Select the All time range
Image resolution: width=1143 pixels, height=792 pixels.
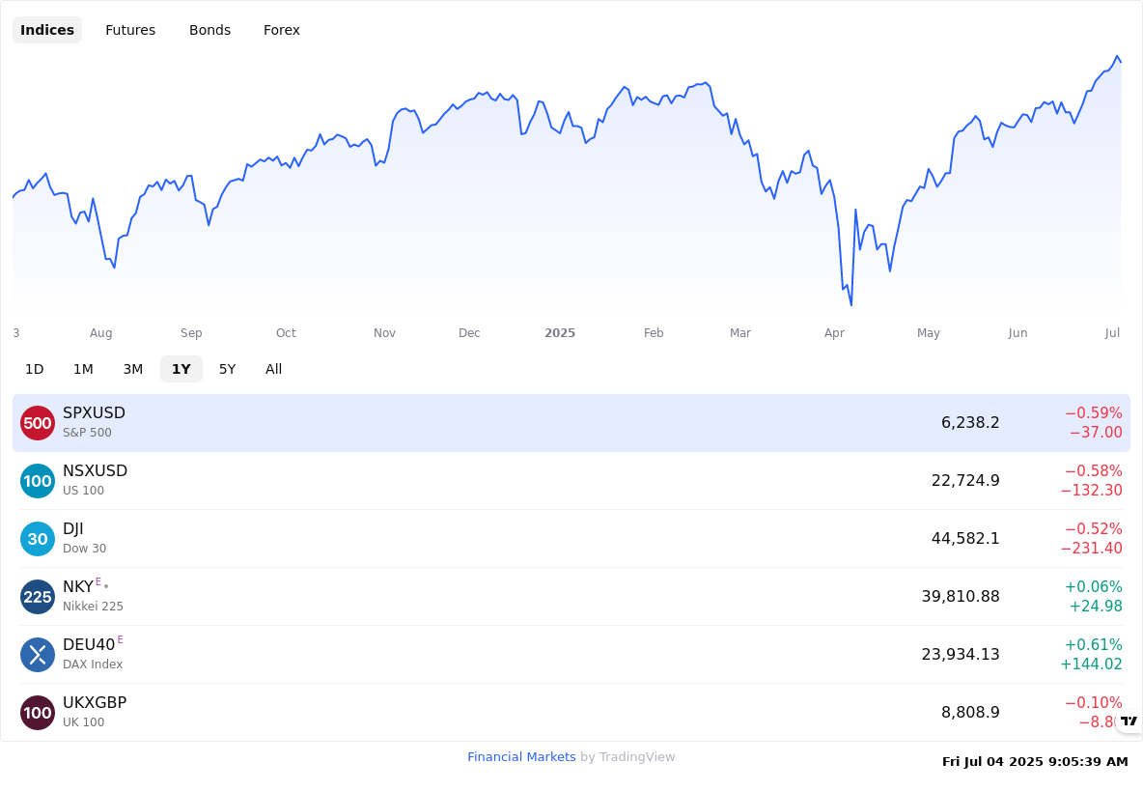point(273,369)
